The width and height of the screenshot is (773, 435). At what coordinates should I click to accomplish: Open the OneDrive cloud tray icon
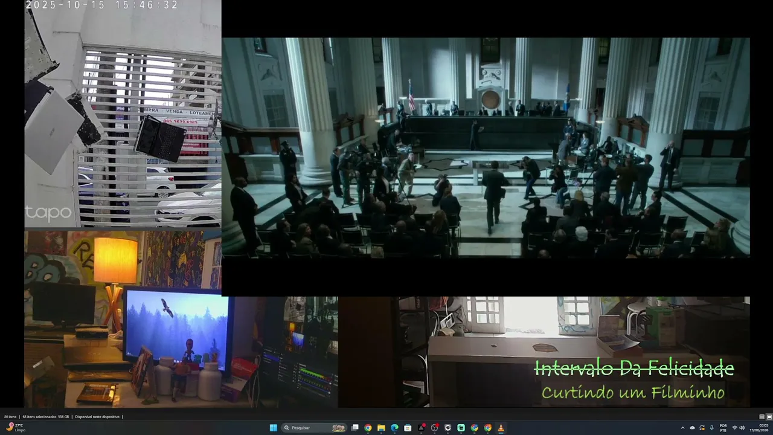tap(693, 428)
